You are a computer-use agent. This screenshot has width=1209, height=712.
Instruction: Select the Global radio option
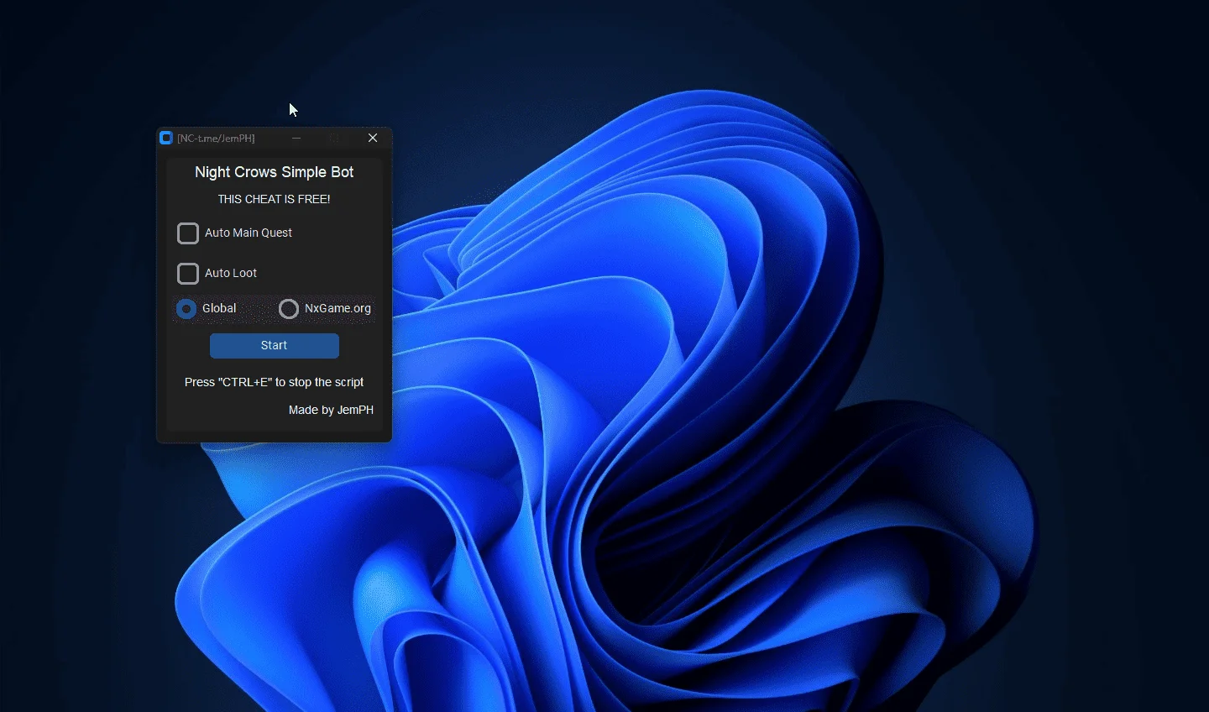186,309
